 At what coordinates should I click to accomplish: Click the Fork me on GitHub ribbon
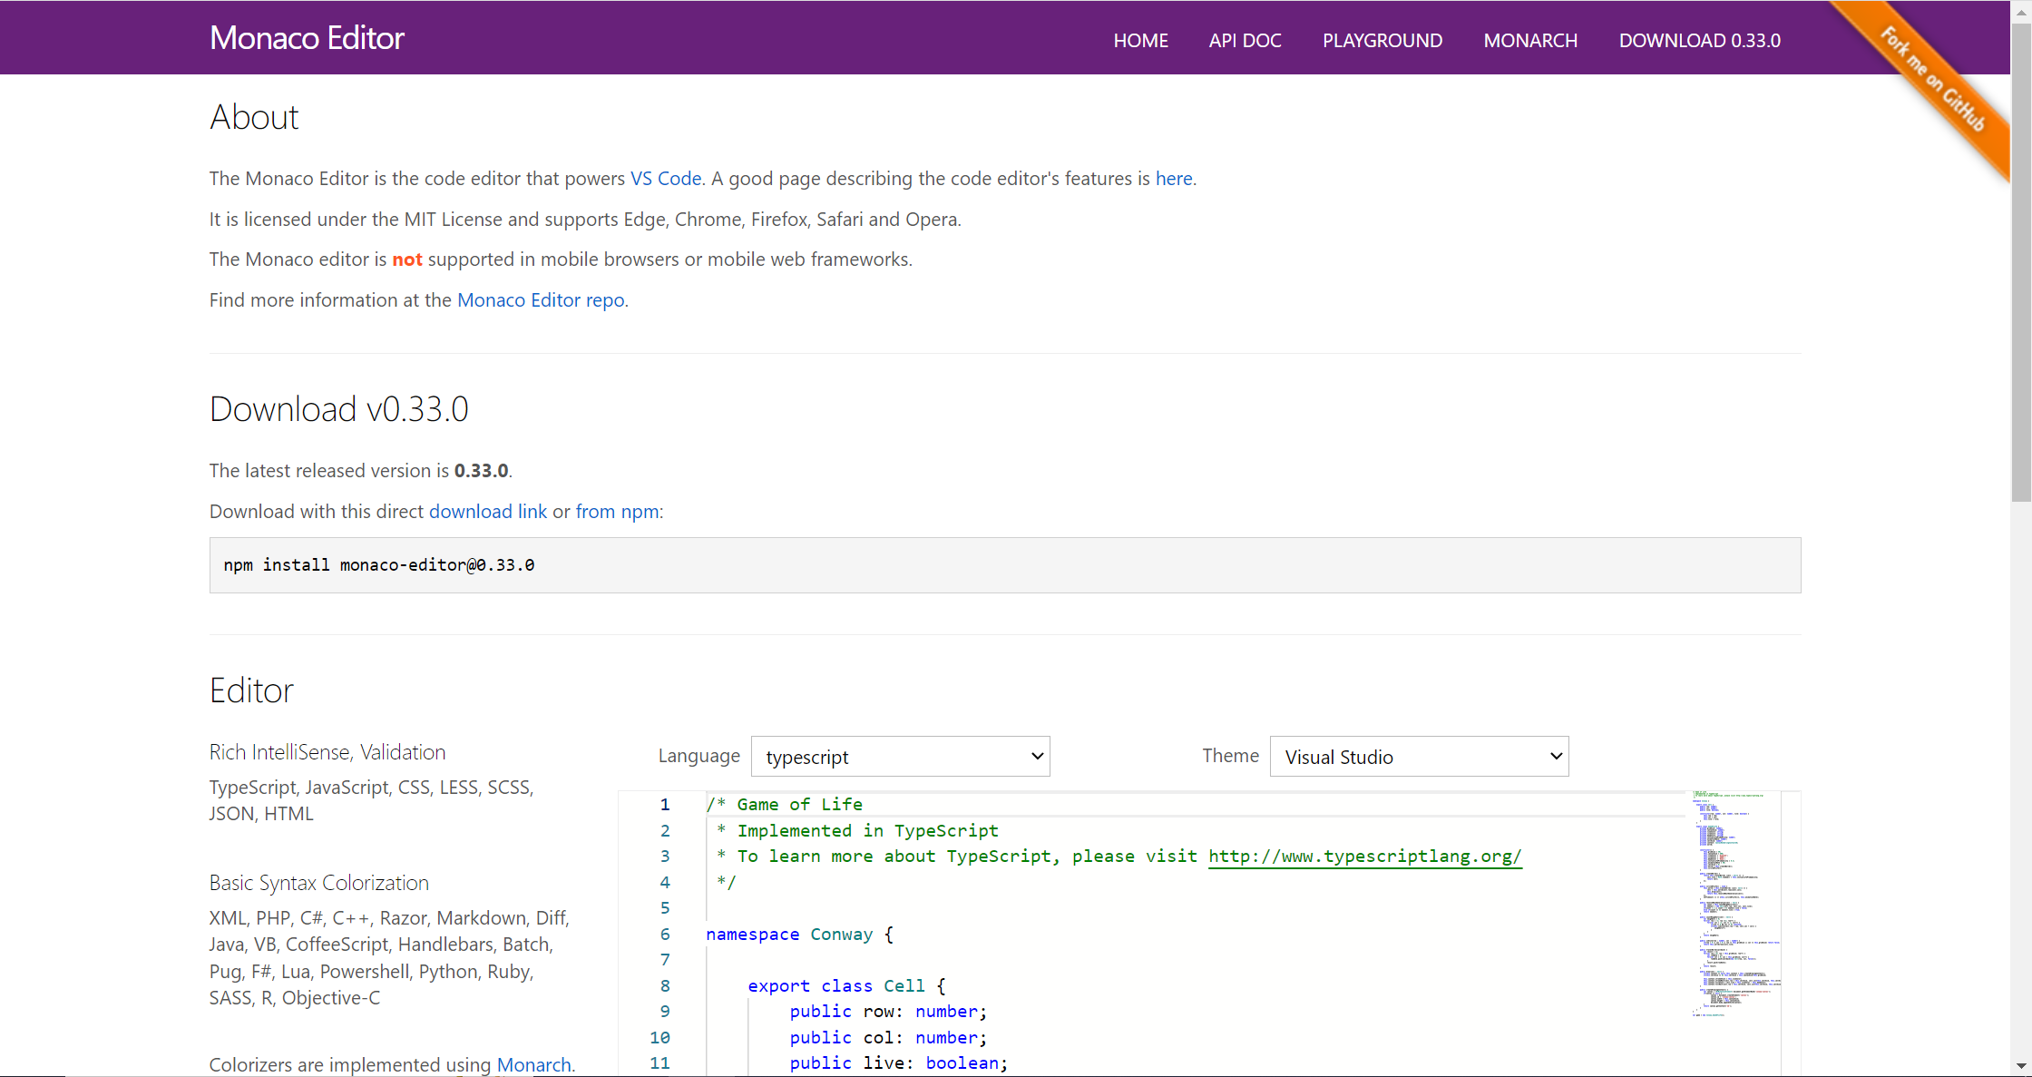(1932, 79)
